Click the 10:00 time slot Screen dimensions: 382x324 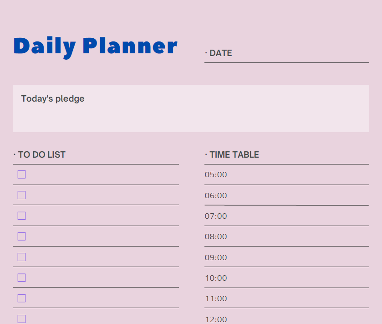[x=286, y=278]
